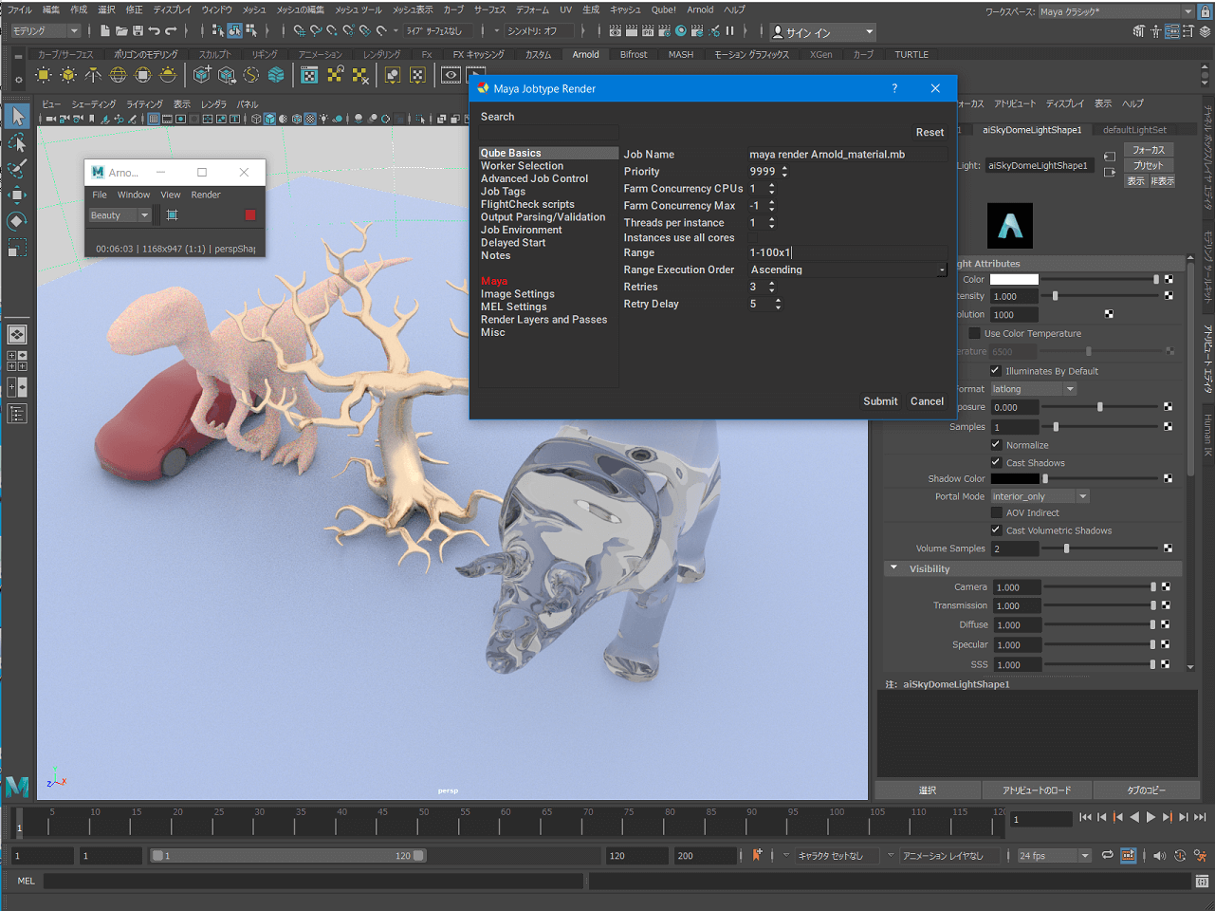1215x911 pixels.
Task: Click the Arnold physical sky shelf icon
Action: coord(168,75)
